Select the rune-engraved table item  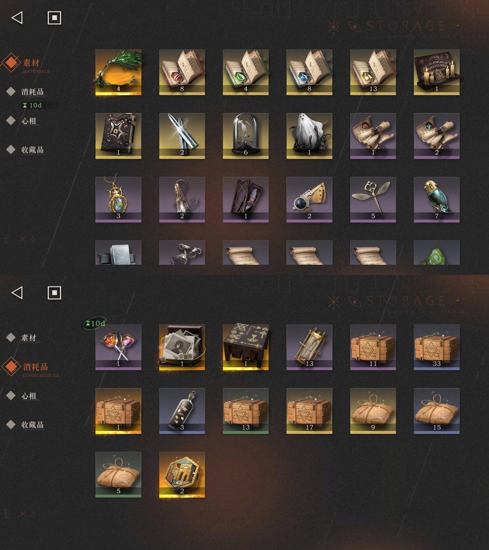(246, 347)
